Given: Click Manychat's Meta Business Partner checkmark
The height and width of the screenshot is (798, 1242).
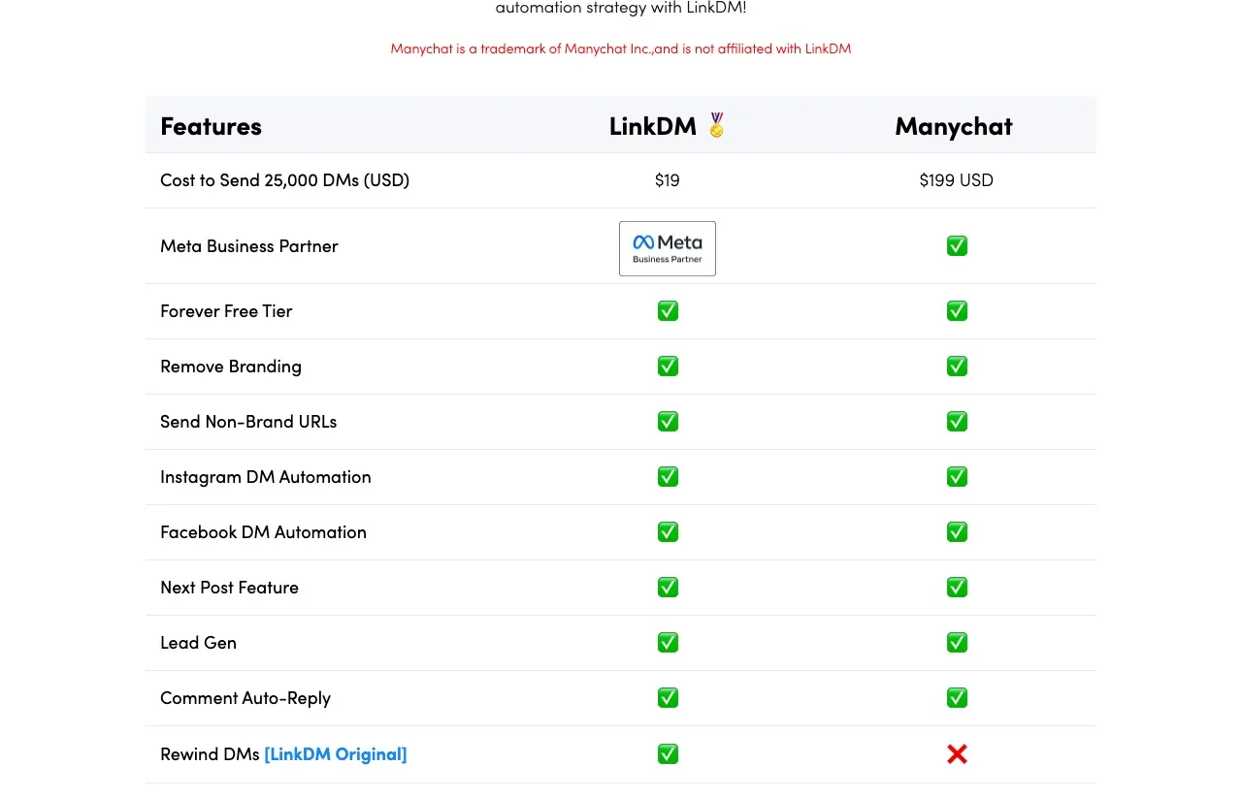Looking at the screenshot, I should (957, 246).
